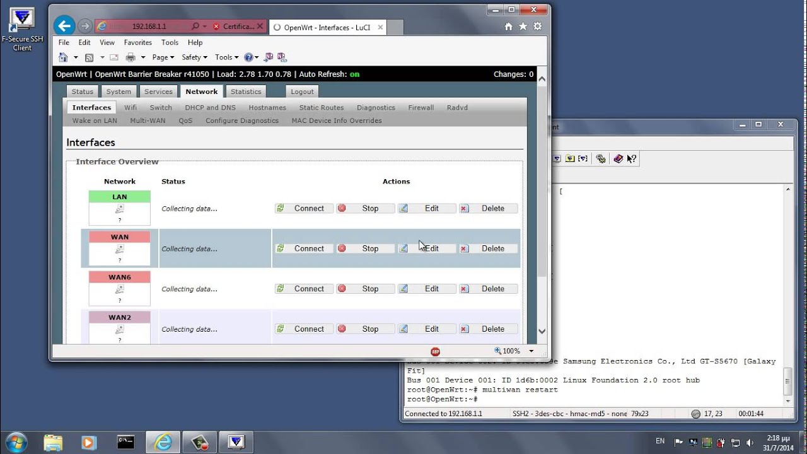Viewport: 807px width, 454px height.
Task: Click Edit for the WAN interface
Action: (x=427, y=248)
